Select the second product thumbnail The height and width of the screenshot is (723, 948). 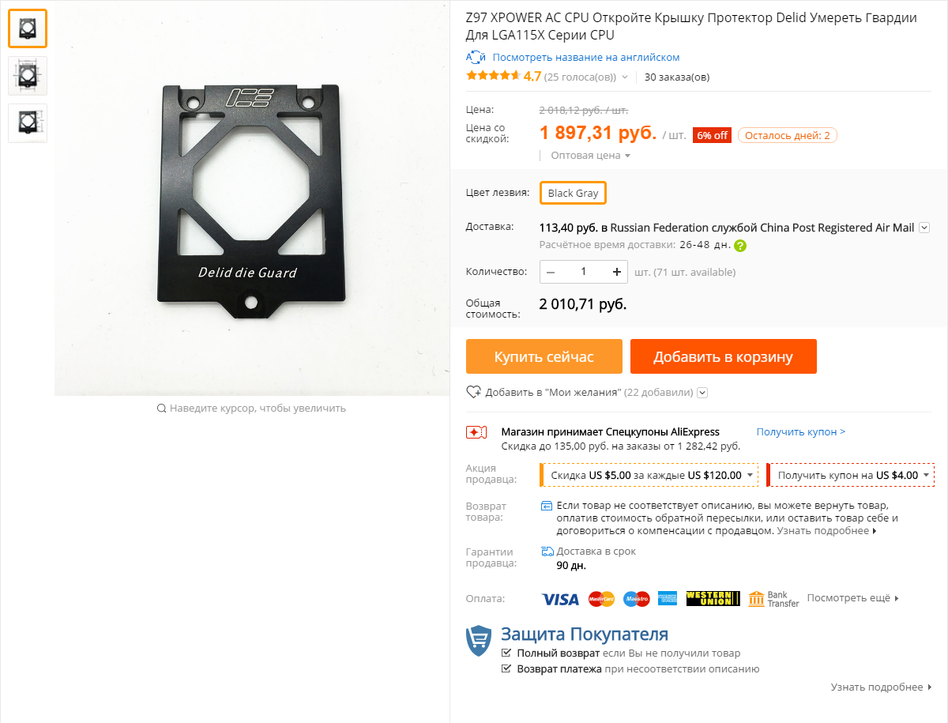click(x=28, y=76)
